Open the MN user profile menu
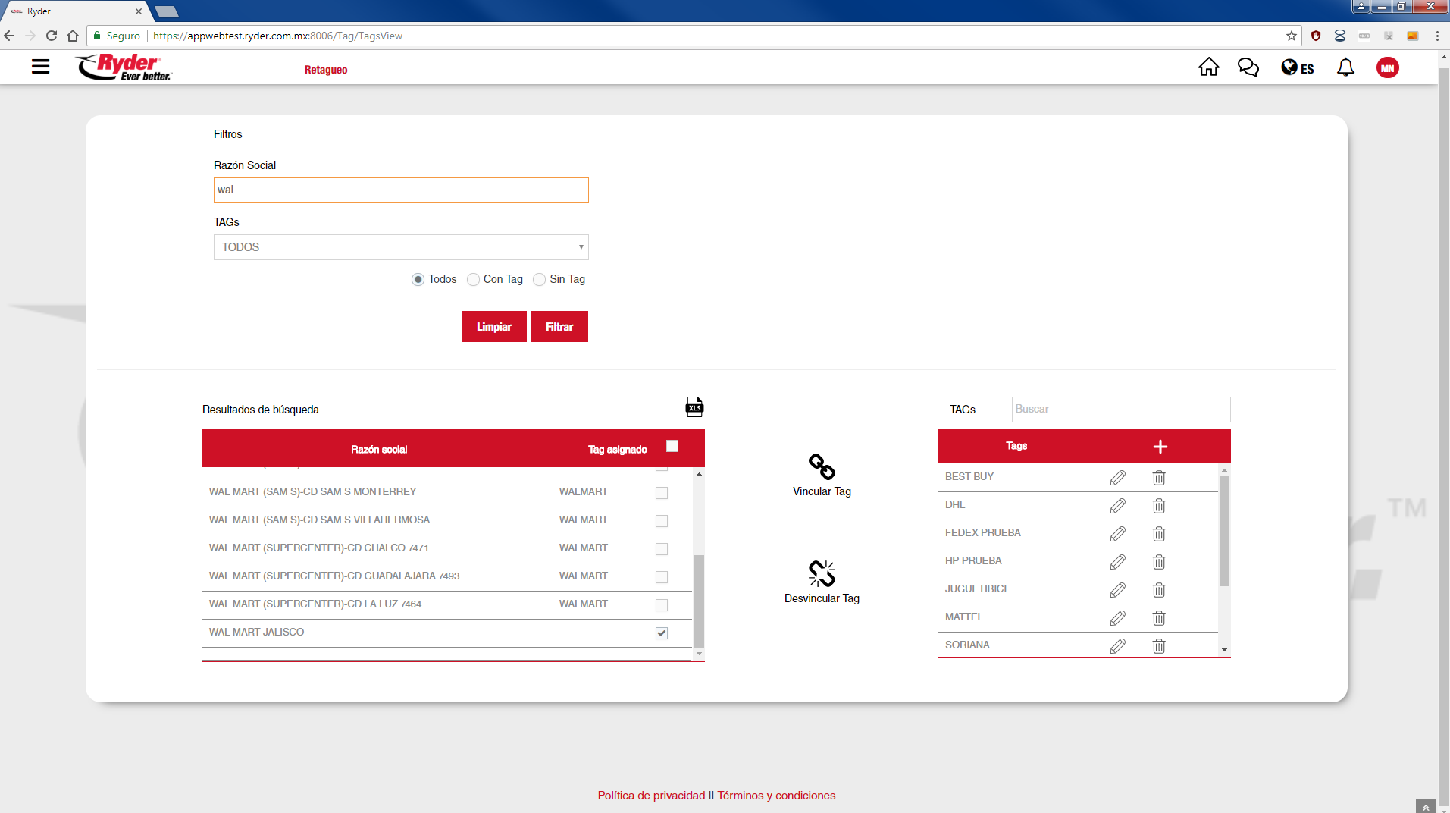This screenshot has height=813, width=1450. (x=1387, y=68)
